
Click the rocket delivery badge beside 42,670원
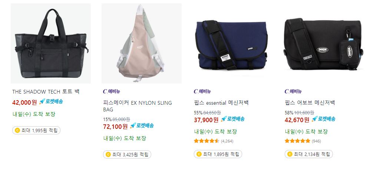pyautogui.click(x=324, y=119)
